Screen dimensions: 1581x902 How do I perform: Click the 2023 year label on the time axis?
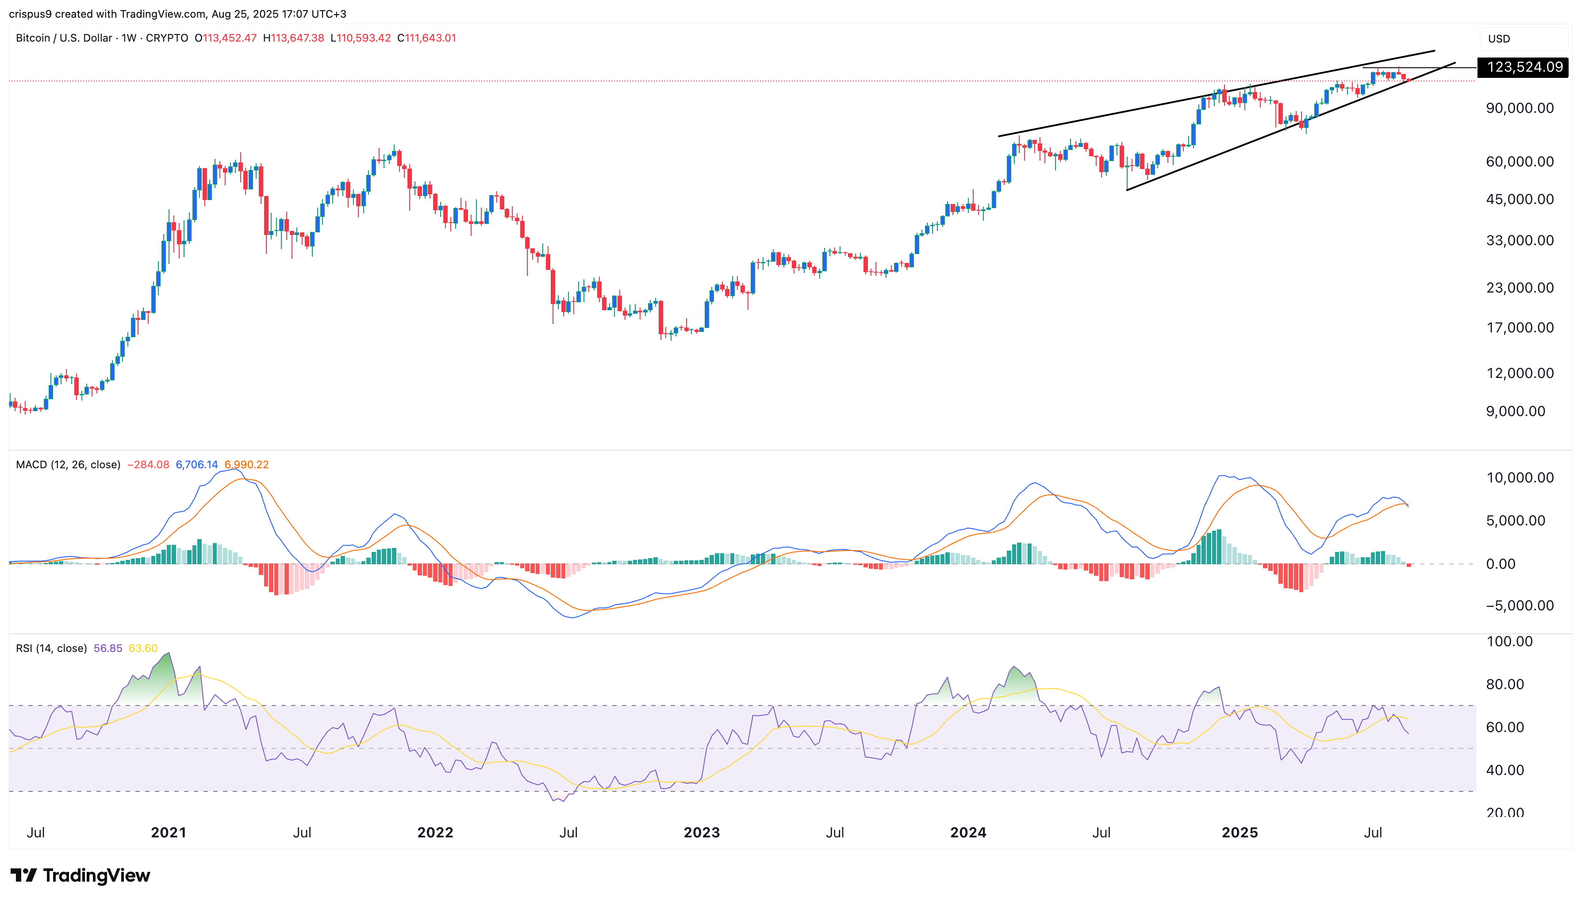[x=701, y=833]
